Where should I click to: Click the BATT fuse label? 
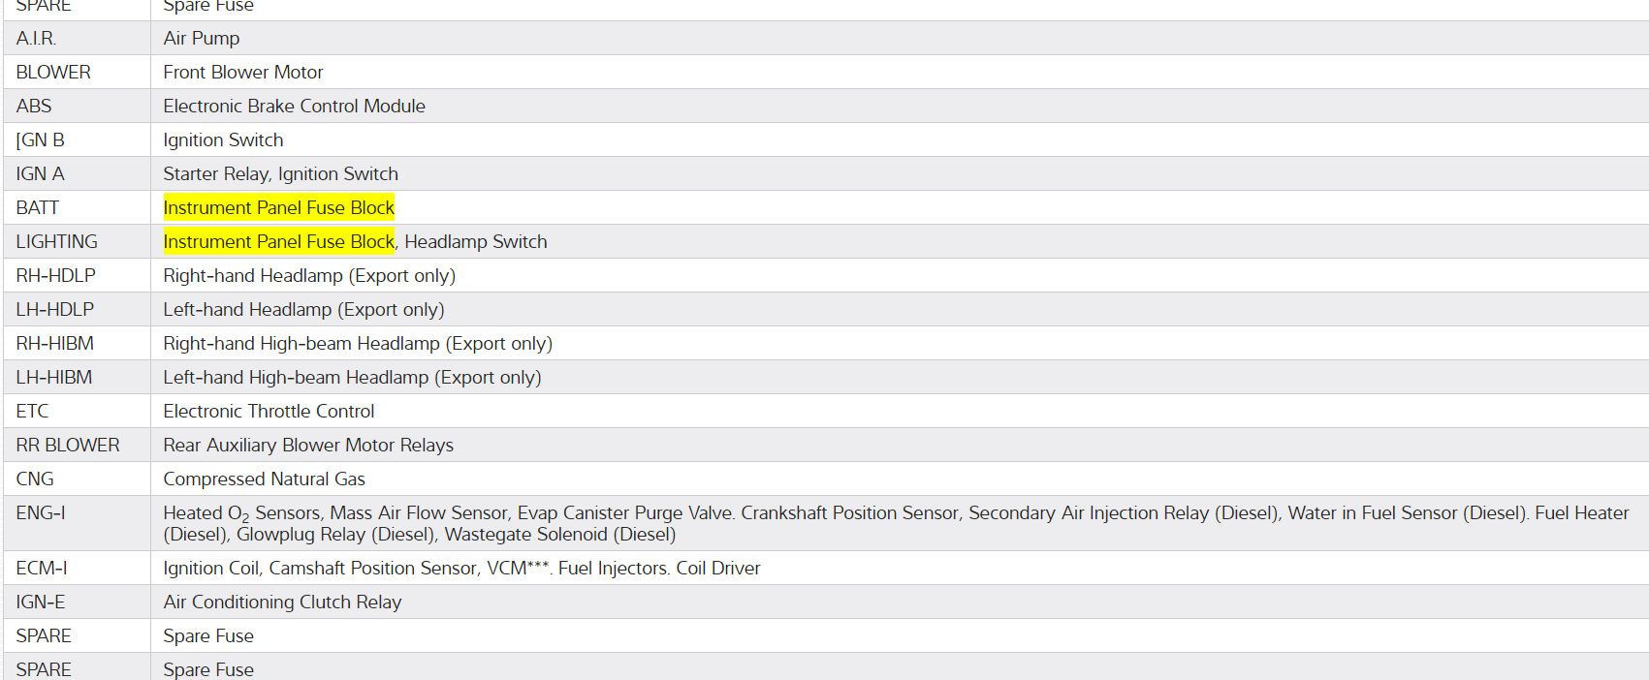click(37, 208)
